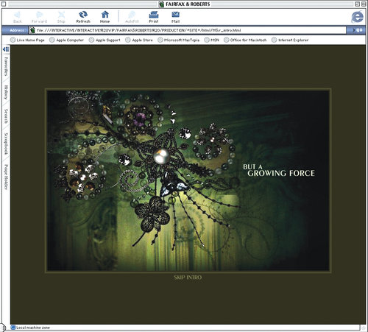Click the FAIRFAX & ROBERTS window title

pyautogui.click(x=188, y=4)
